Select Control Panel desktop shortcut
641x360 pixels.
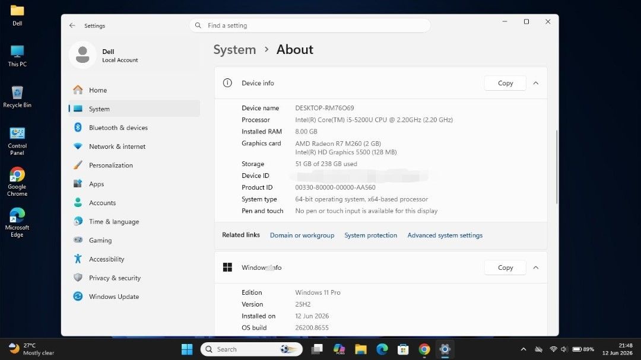17,141
